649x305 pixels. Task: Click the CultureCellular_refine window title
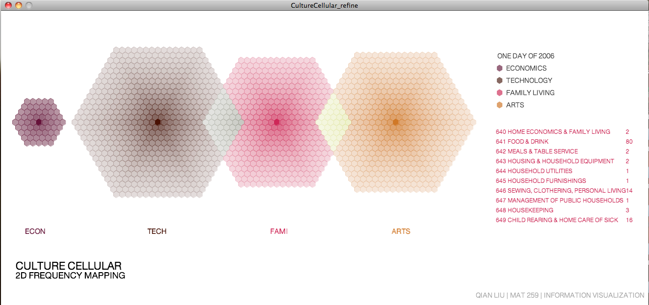(324, 5)
